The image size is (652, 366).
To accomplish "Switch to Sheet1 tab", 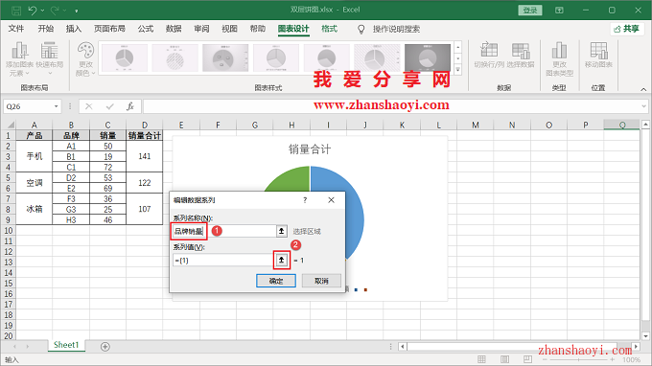I will click(66, 345).
